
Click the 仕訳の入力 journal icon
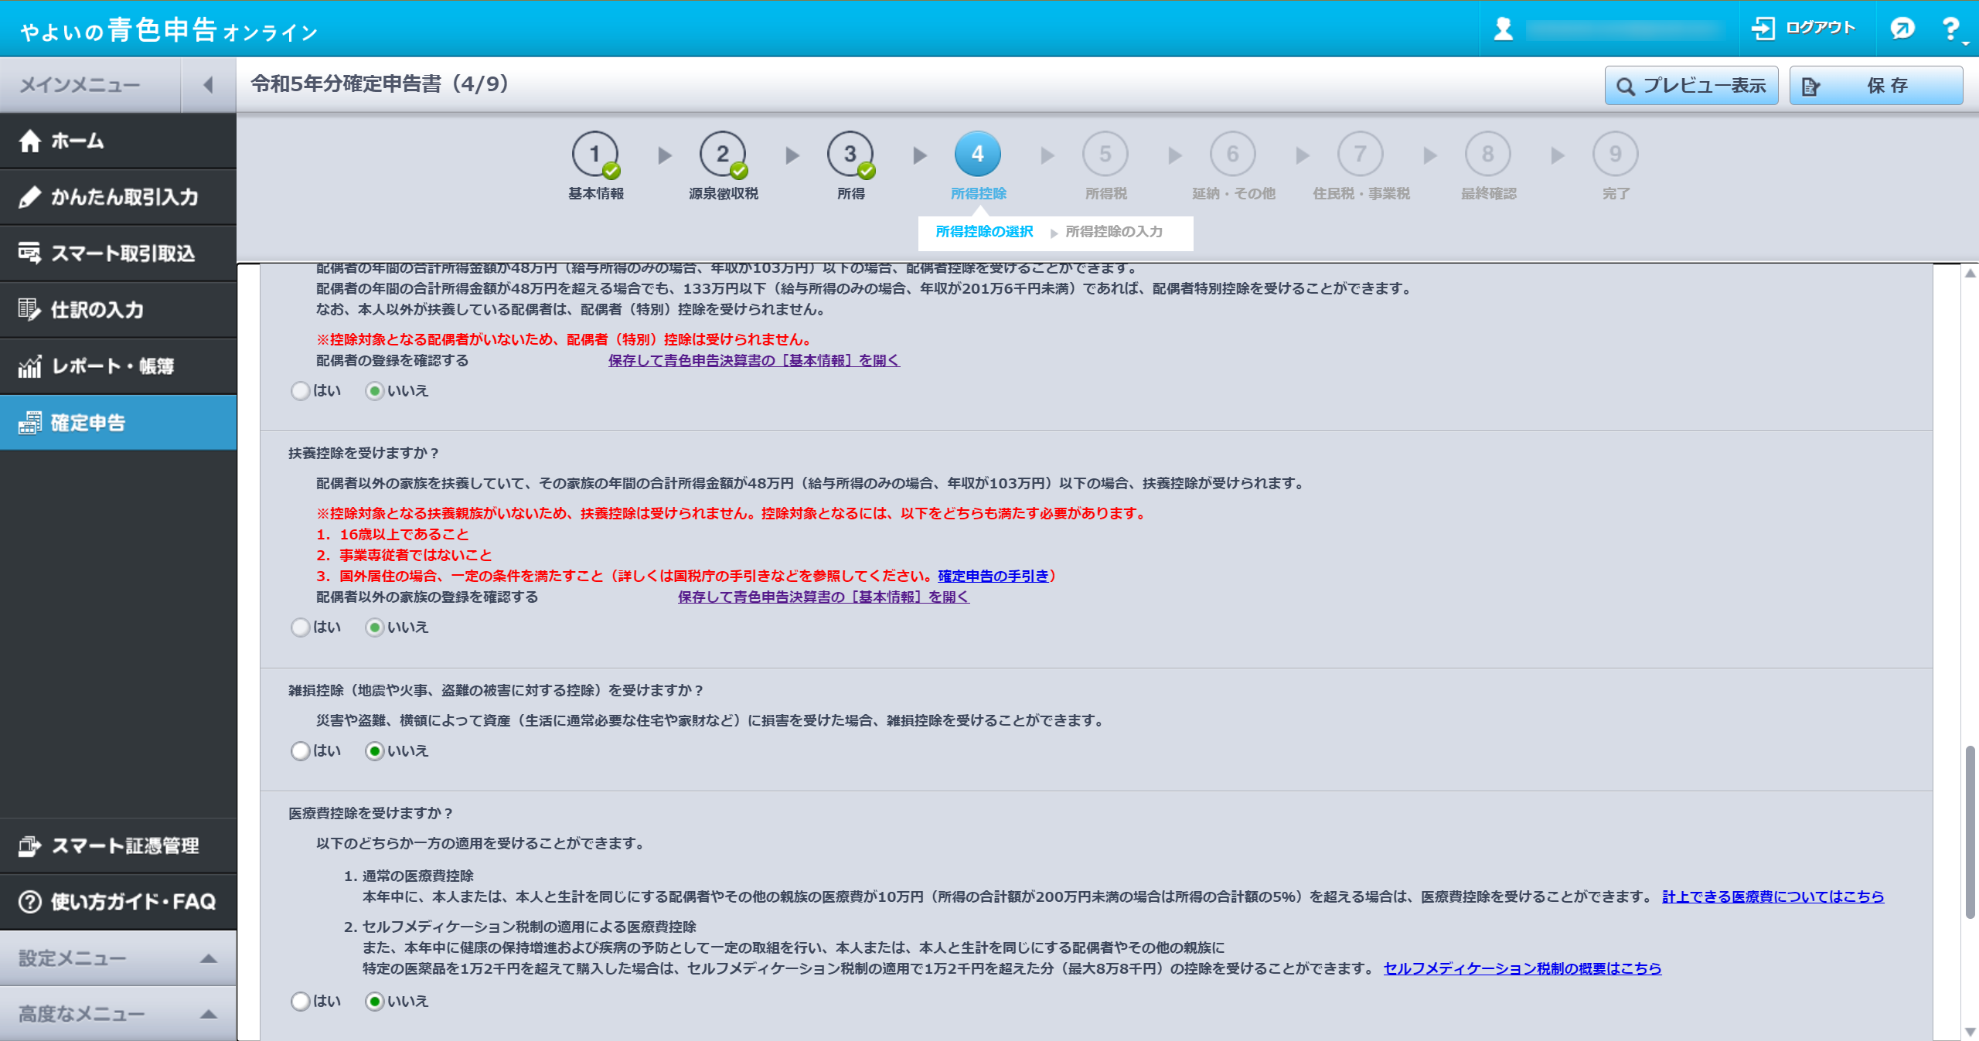[x=30, y=310]
